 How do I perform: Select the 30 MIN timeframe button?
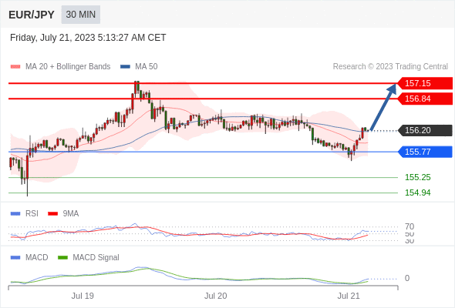(81, 15)
